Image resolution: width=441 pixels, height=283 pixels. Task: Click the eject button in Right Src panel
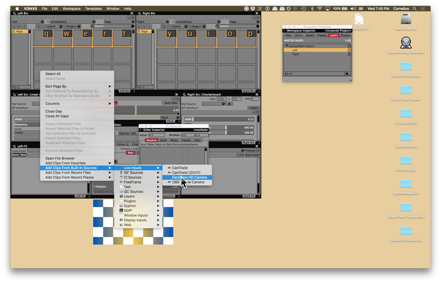pyautogui.click(x=229, y=104)
